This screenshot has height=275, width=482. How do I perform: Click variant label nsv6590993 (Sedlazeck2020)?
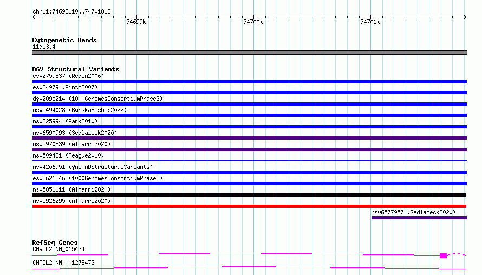click(x=75, y=133)
